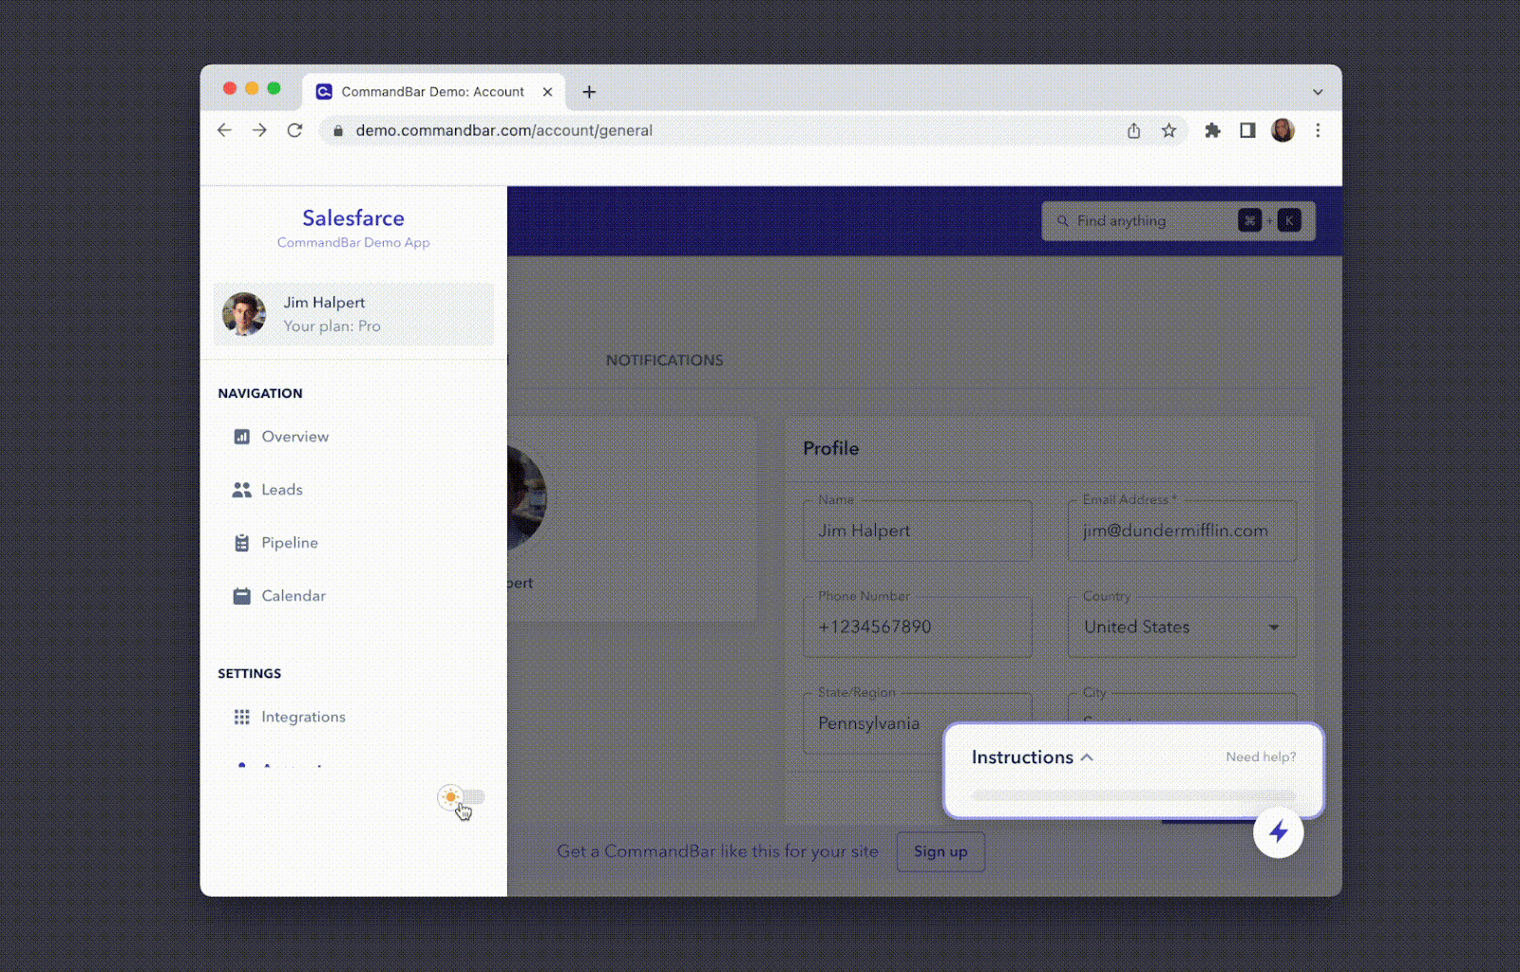Go forward using browser forward arrow
1520x972 pixels.
point(259,130)
